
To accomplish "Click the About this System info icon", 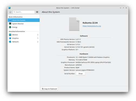I will point(10,20).
